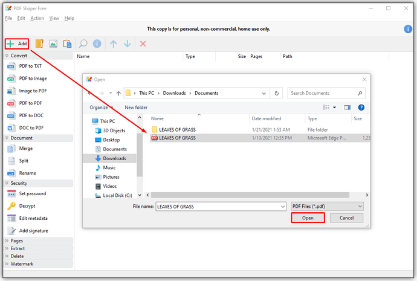Screen dimensions: 417x281
Task: Click the red X remove icon
Action: [143, 44]
